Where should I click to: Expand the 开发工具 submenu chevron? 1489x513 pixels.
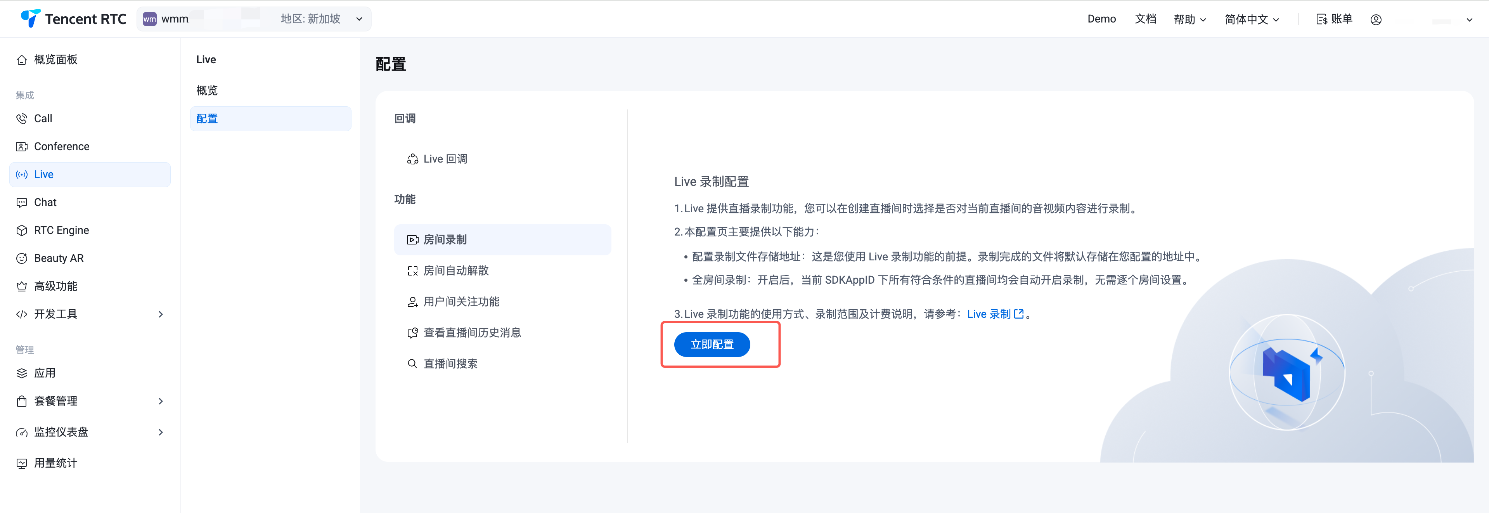pos(161,314)
